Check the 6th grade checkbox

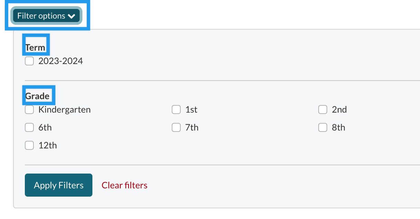coord(29,128)
